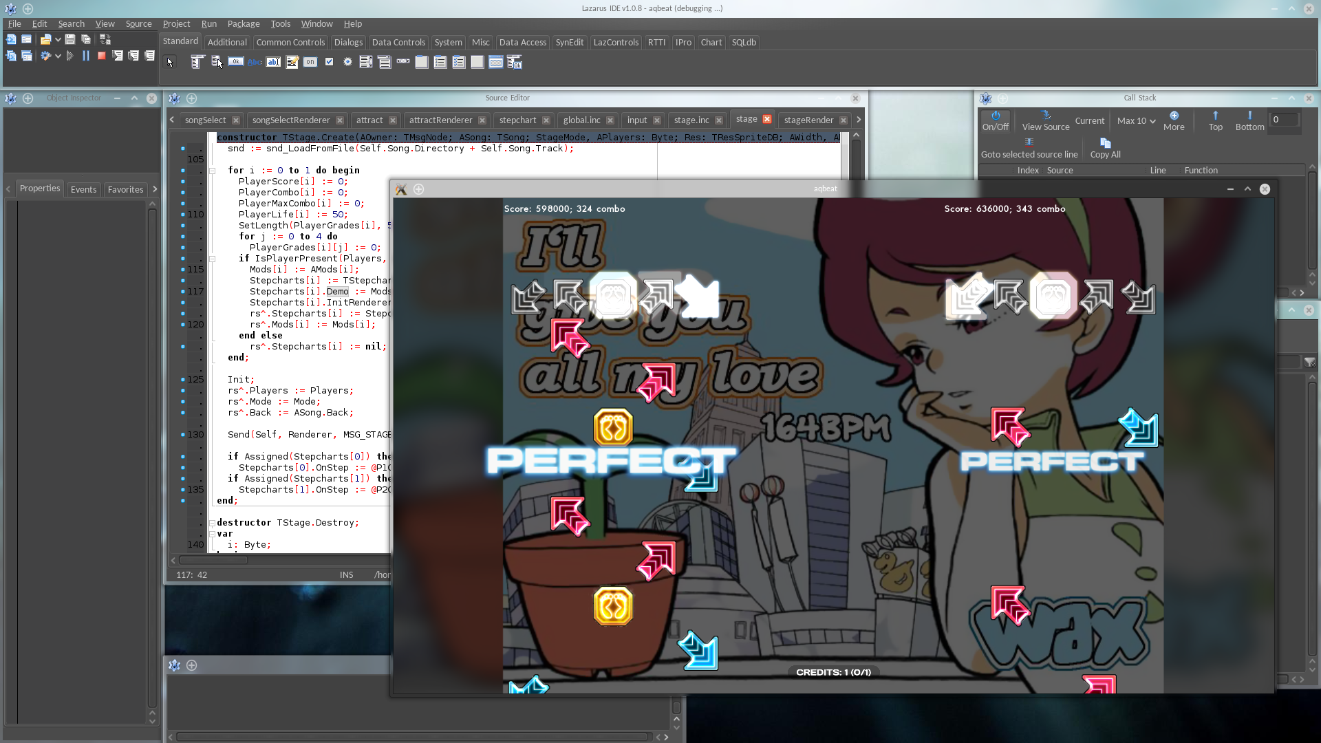Viewport: 1321px width, 743px height.
Task: Switch to the stepchart editor tab
Action: (x=517, y=120)
